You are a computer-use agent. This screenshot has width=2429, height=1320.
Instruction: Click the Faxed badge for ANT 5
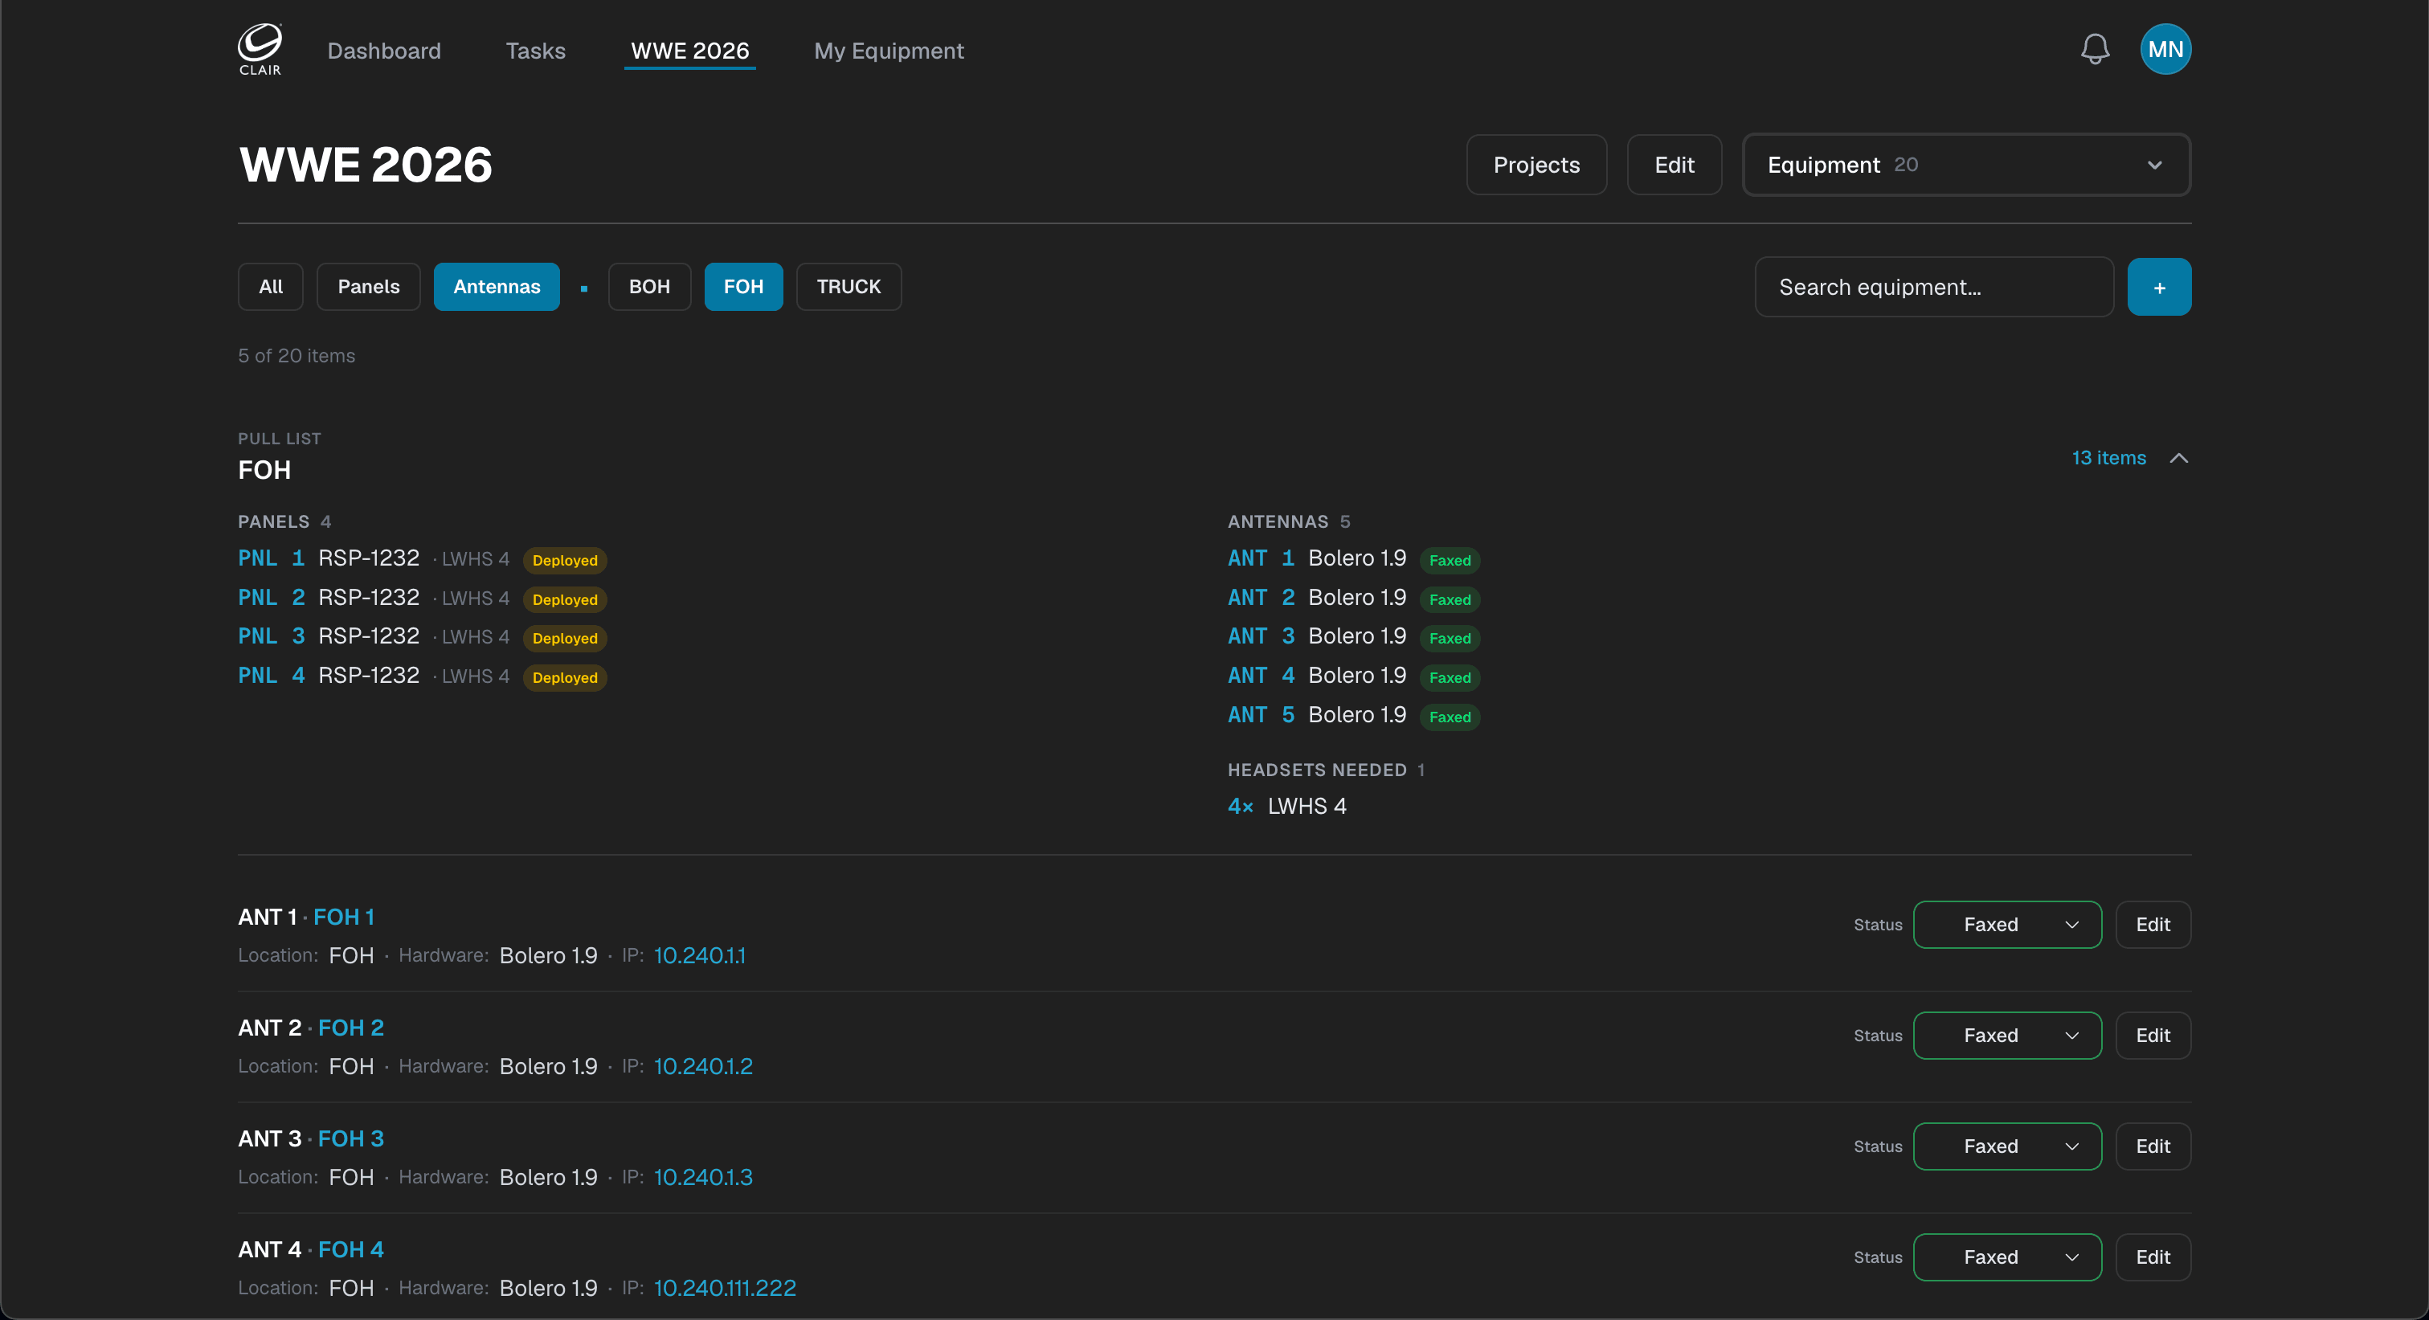pyautogui.click(x=1450, y=717)
